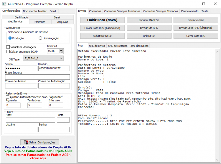Screen dimensions: 221x164
Task: Click the Frase Secreta input field
Action: [37, 77]
